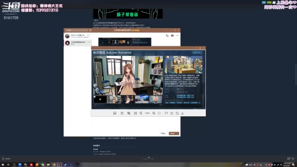Crop the image in the viewer
Image resolution: width=297 pixels, height=167 pixels.
[177, 113]
